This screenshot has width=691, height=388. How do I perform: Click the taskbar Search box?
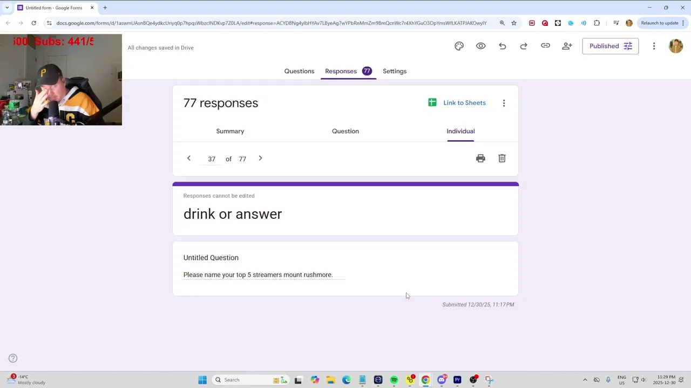pos(251,380)
